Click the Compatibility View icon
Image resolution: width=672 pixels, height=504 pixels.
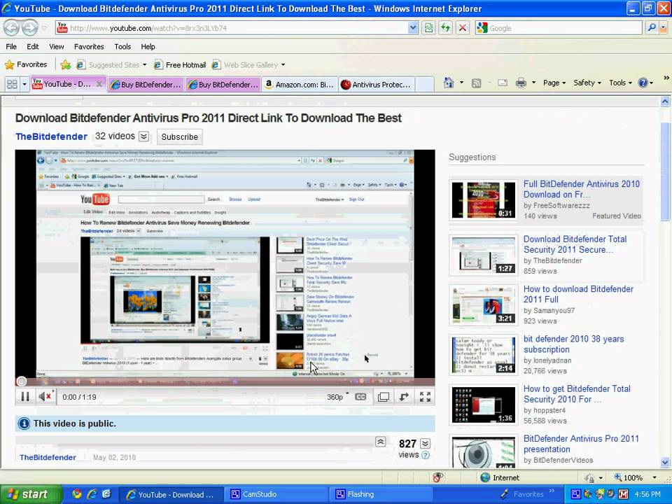[428, 28]
